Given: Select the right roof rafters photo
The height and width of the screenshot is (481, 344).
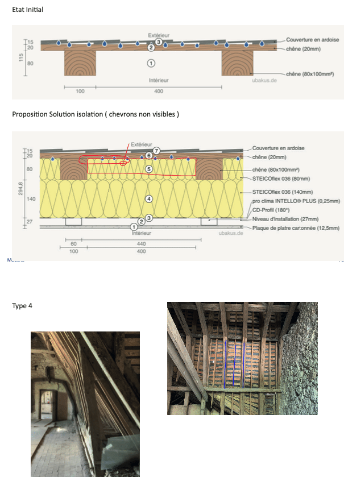Looking at the screenshot, I should point(242,358).
